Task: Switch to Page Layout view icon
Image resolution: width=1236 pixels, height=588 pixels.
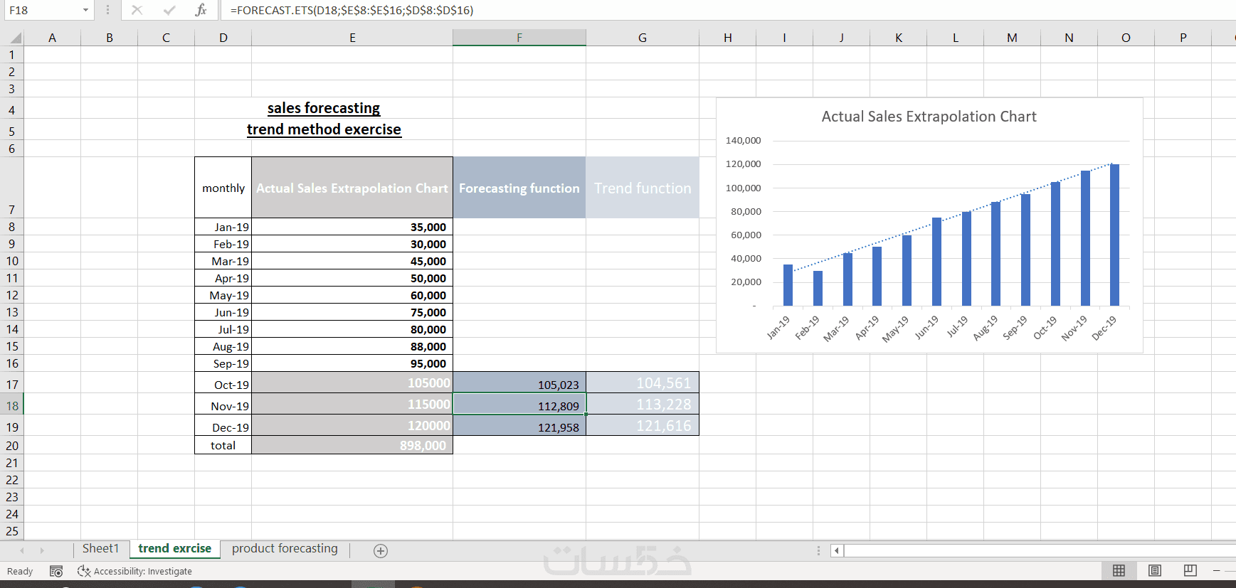Action: pyautogui.click(x=1154, y=570)
